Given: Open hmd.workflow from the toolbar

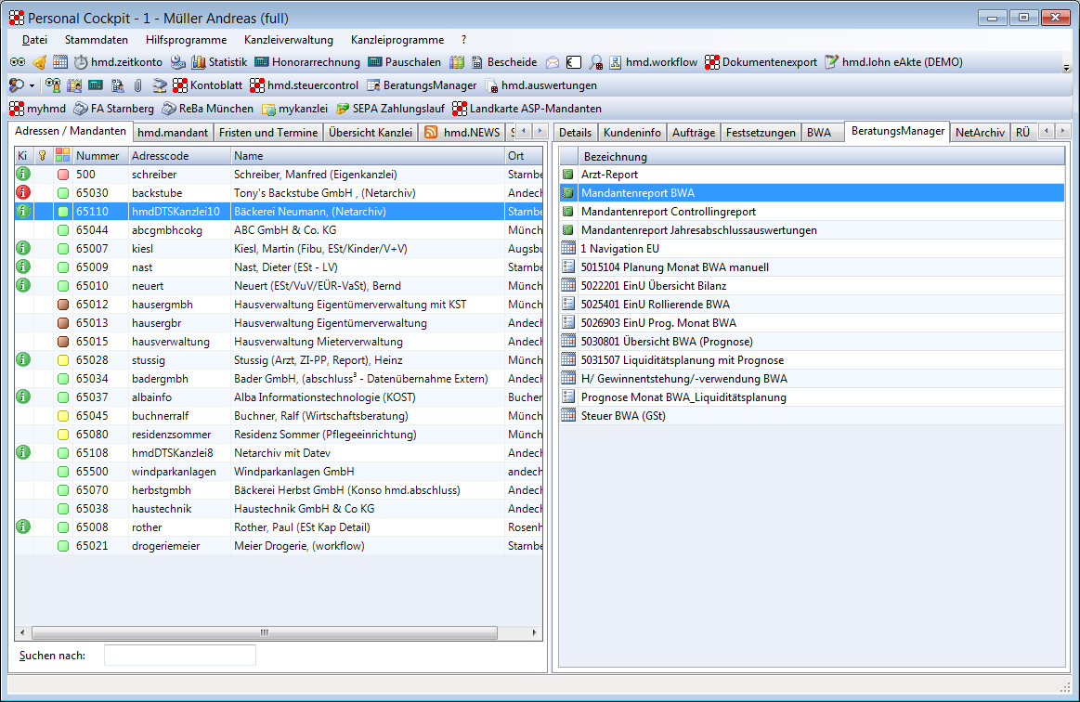Looking at the screenshot, I should click(x=653, y=62).
